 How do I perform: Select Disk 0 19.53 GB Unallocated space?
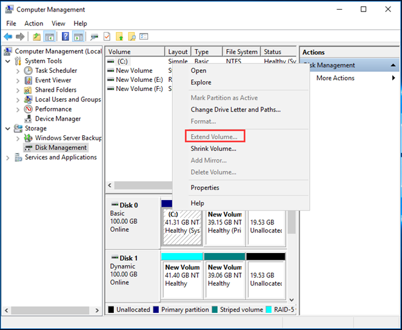click(266, 227)
